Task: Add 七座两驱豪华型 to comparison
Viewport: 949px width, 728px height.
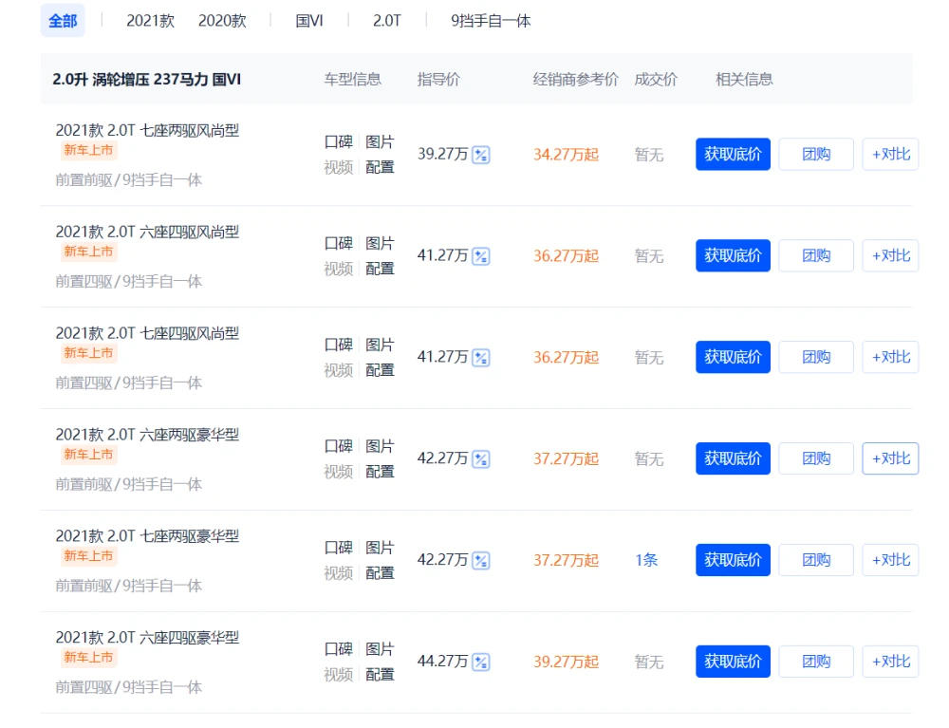Action: (x=890, y=560)
